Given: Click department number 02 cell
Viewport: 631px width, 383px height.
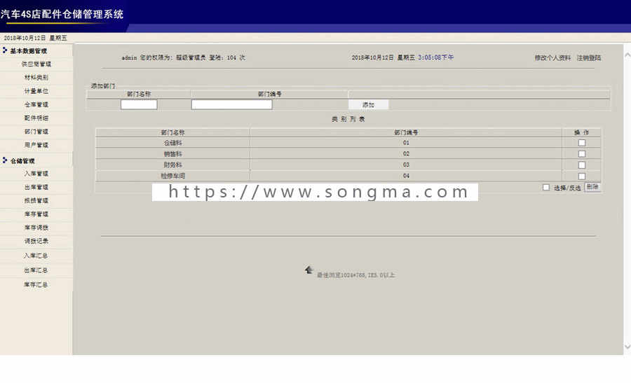Looking at the screenshot, I should [x=406, y=154].
